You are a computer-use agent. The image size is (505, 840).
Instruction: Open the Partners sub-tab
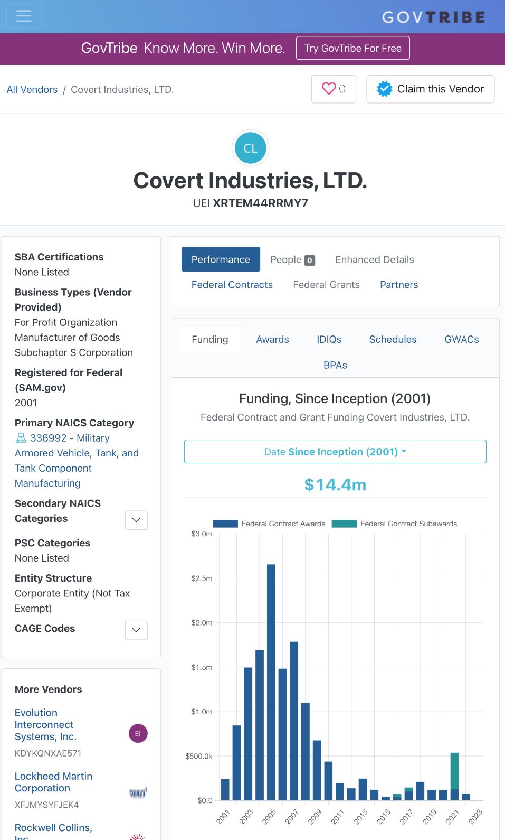[399, 285]
